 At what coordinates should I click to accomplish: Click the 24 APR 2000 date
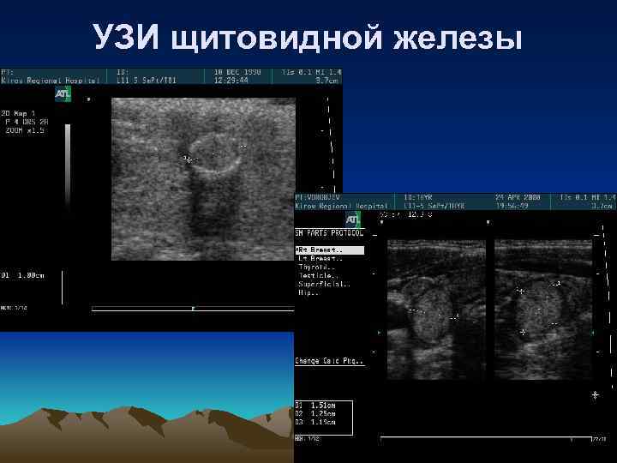pyautogui.click(x=518, y=197)
